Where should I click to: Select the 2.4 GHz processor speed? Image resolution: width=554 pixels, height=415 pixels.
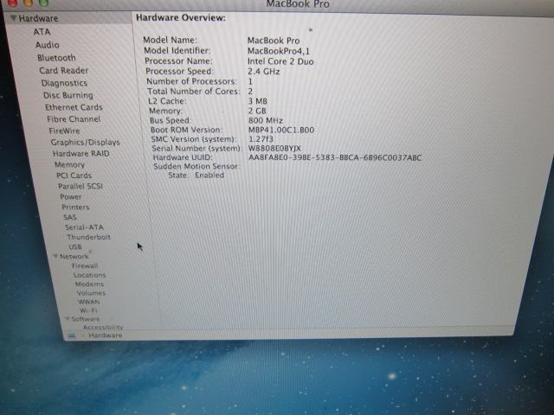click(x=263, y=71)
